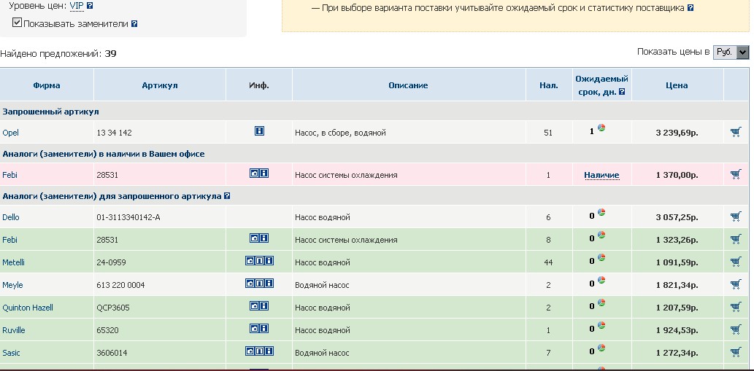Click the help icon after Аналоги для запрошенного артикула
Viewport: 754px width, 371px height.
tap(227, 196)
